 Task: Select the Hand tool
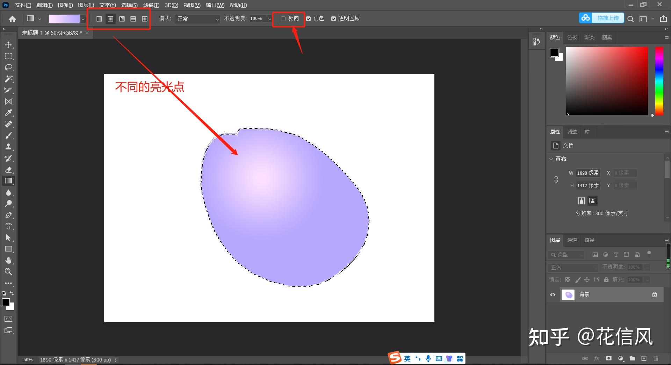tap(8, 260)
